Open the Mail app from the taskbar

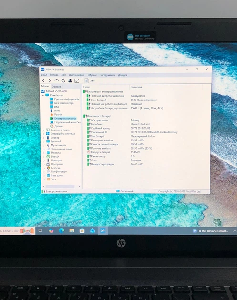93,231
